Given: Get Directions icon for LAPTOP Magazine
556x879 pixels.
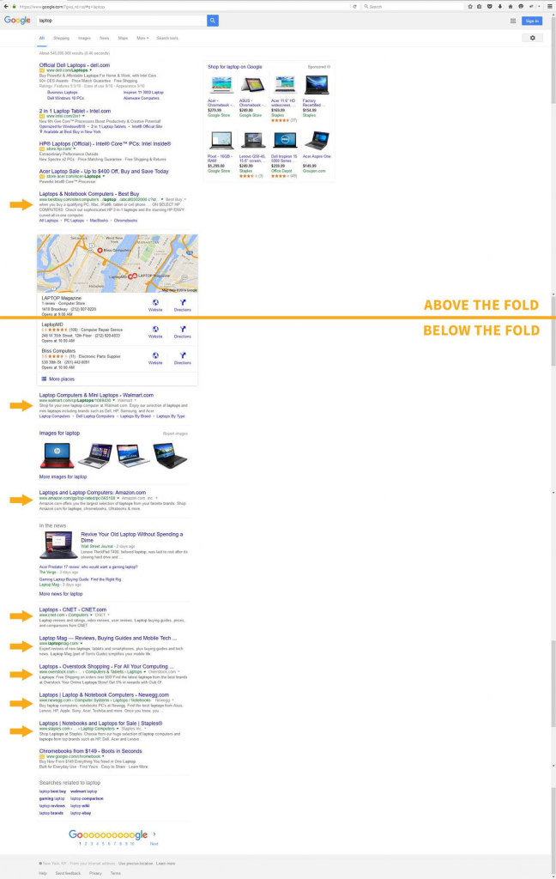Looking at the screenshot, I should click(x=182, y=305).
